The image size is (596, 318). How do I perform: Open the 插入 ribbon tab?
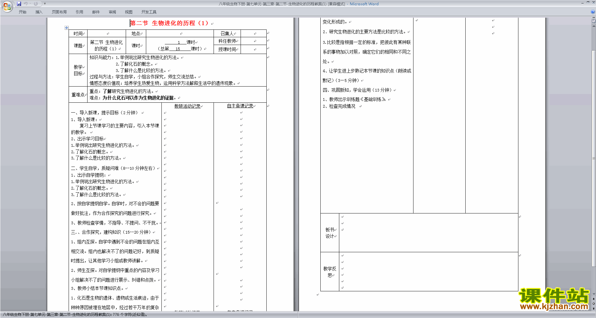[x=39, y=12]
